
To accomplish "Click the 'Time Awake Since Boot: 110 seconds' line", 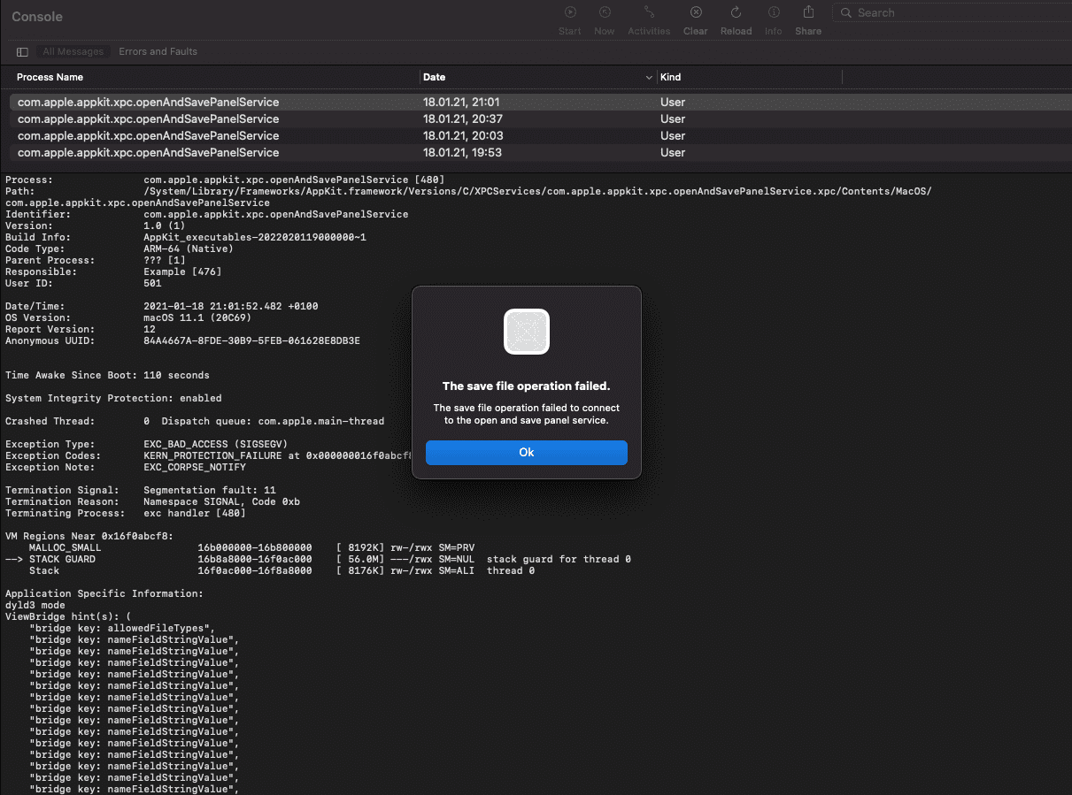I will [107, 375].
